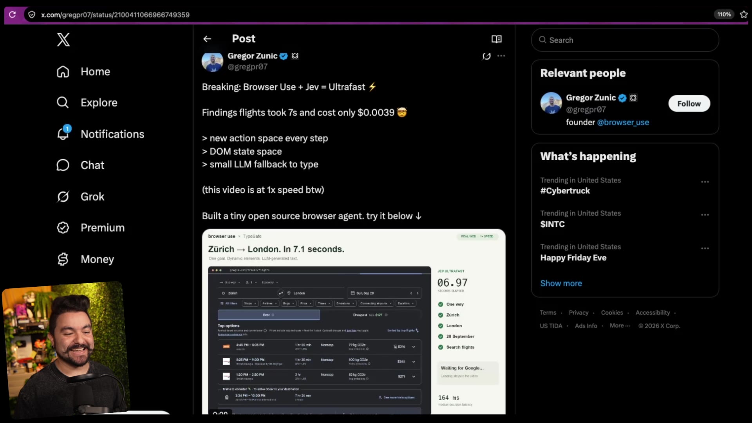The height and width of the screenshot is (423, 752).
Task: Open the Money dollar icon
Action: [x=63, y=259]
